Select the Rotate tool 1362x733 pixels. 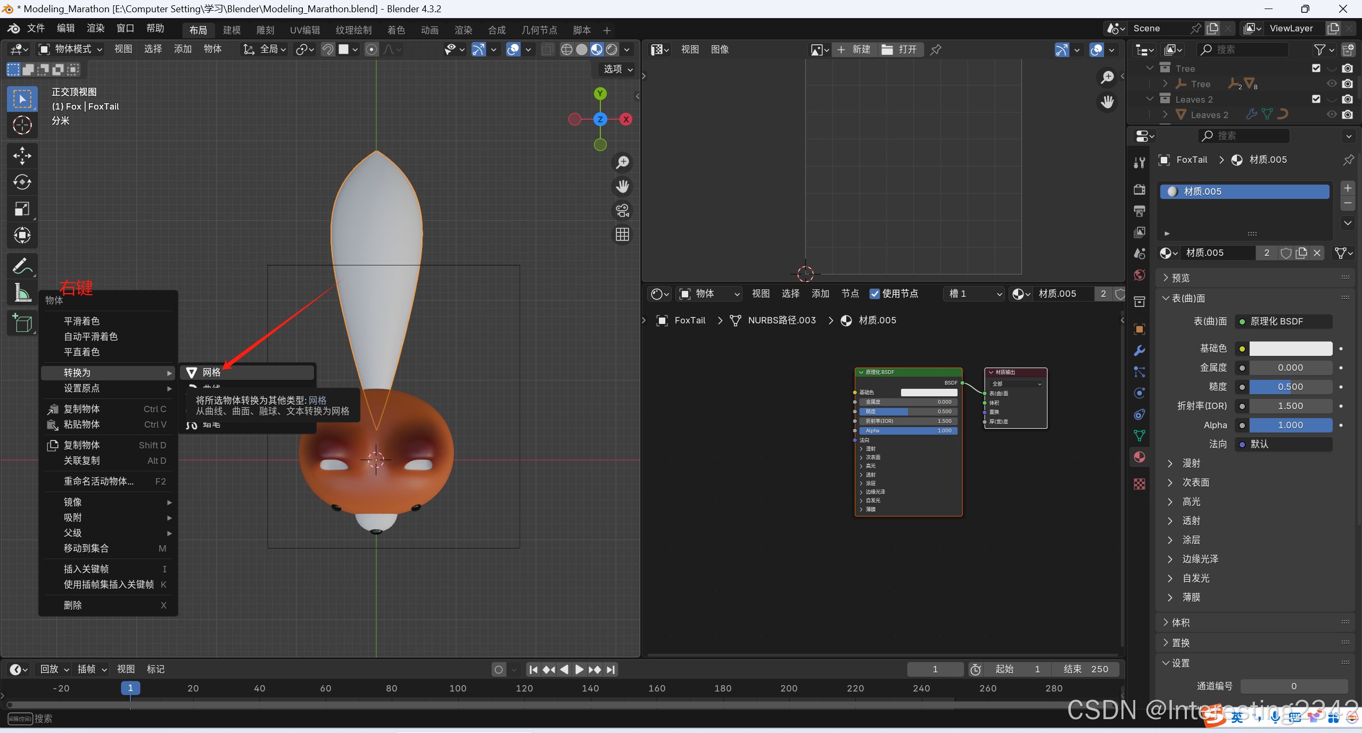click(22, 182)
